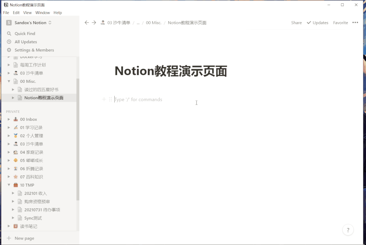The height and width of the screenshot is (245, 366).
Task: Collapse the 10 TMP tree item
Action: (9, 185)
